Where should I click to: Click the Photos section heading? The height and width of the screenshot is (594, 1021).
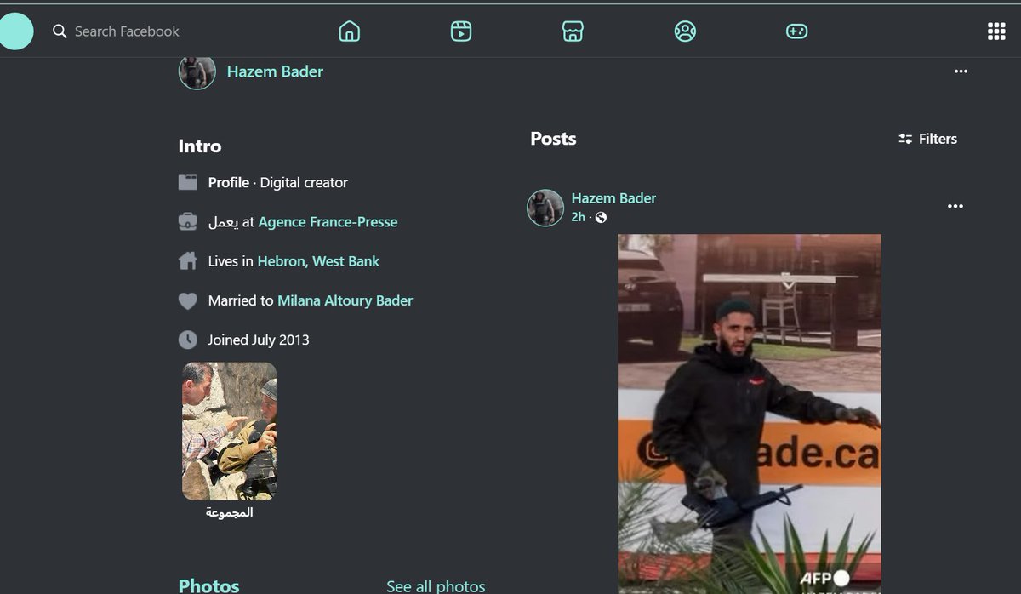208,585
